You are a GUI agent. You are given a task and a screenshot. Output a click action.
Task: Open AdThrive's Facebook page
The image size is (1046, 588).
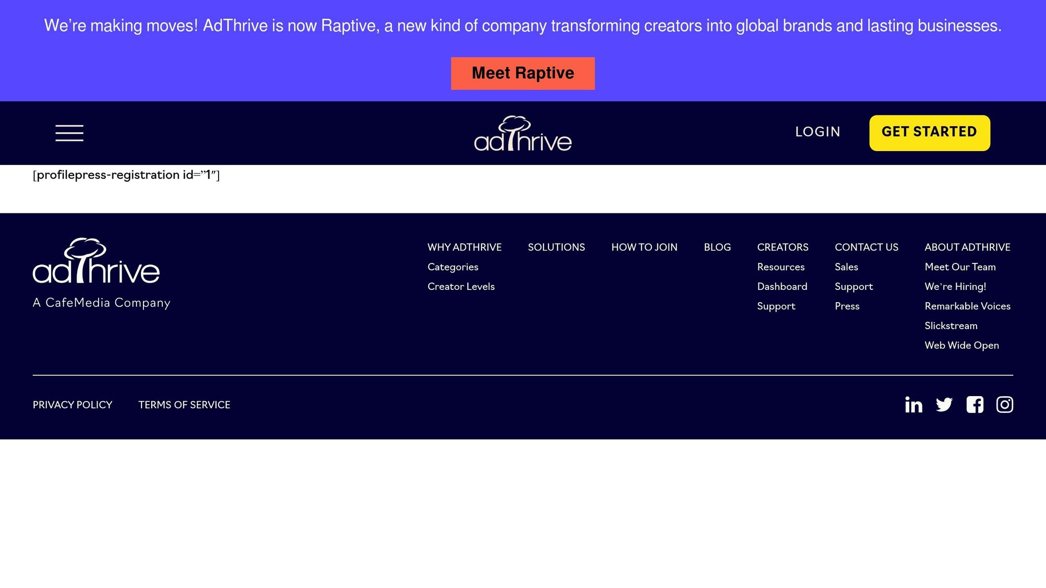974,405
